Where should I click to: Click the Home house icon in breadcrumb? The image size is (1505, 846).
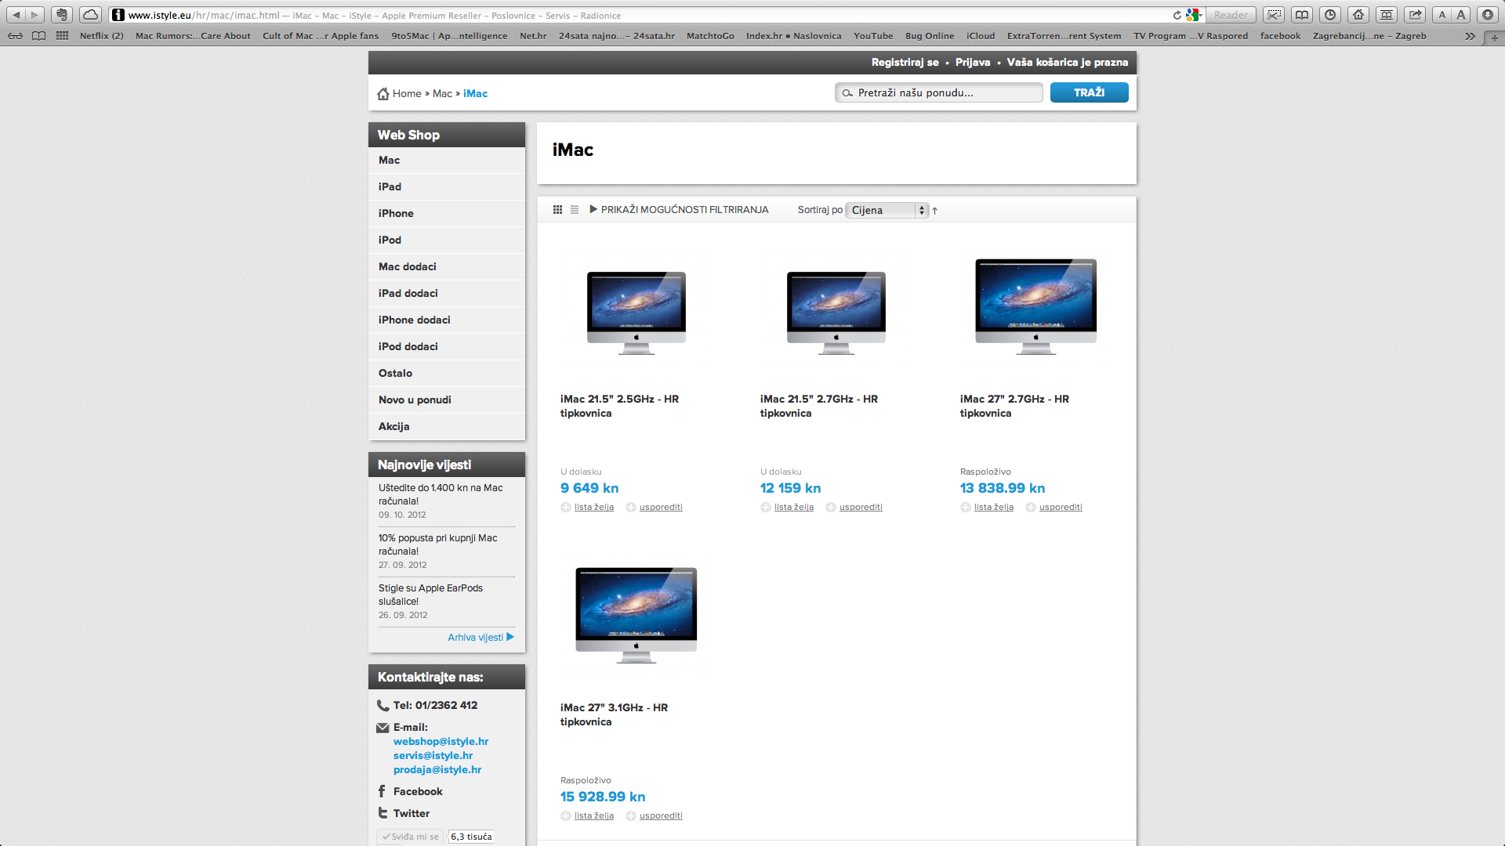[x=383, y=93]
